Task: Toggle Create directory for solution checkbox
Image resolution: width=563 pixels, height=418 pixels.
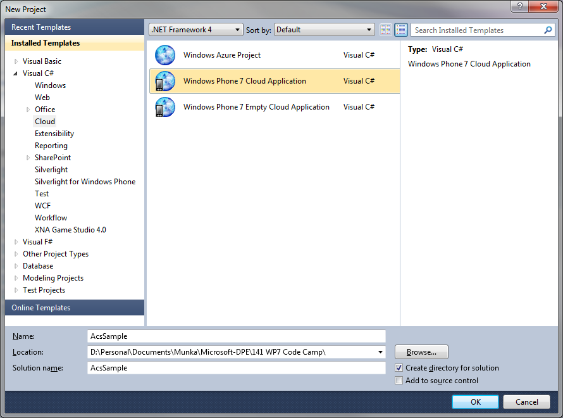Action: coord(399,368)
